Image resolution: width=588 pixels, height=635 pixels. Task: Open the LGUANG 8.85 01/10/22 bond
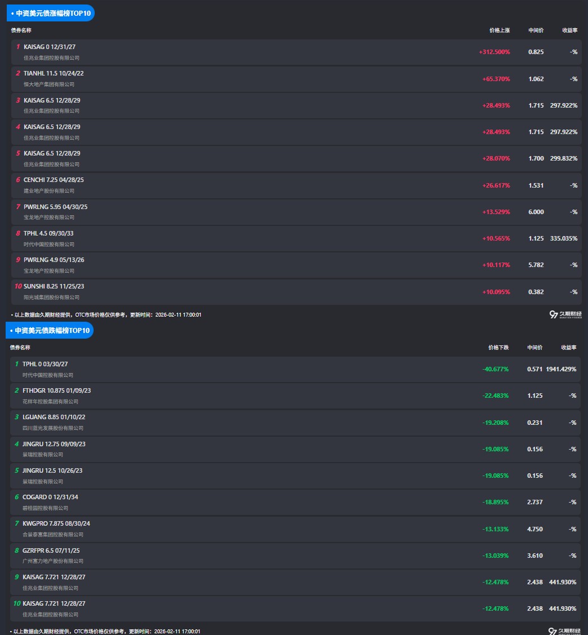click(54, 417)
